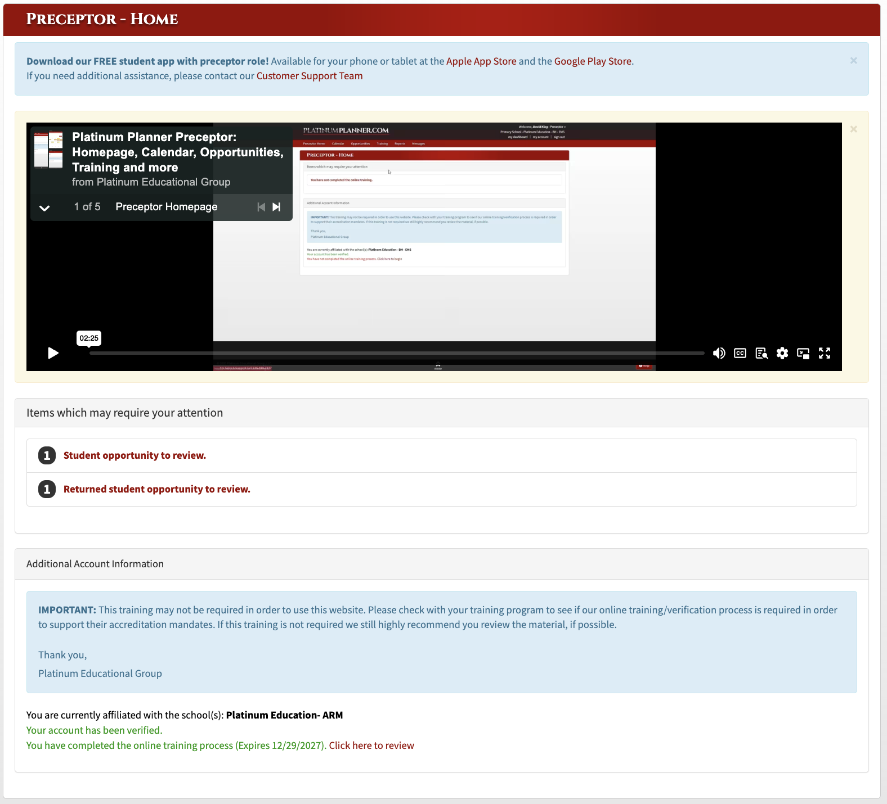Enter video fullscreen mode
Screen dimensions: 887x804
pyautogui.click(x=825, y=353)
